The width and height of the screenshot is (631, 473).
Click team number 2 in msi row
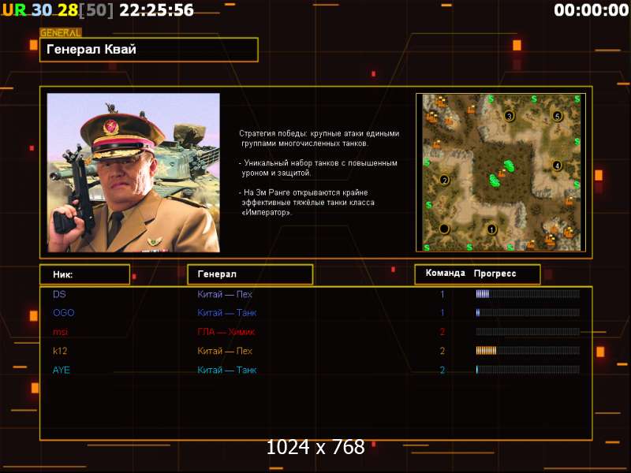[442, 332]
